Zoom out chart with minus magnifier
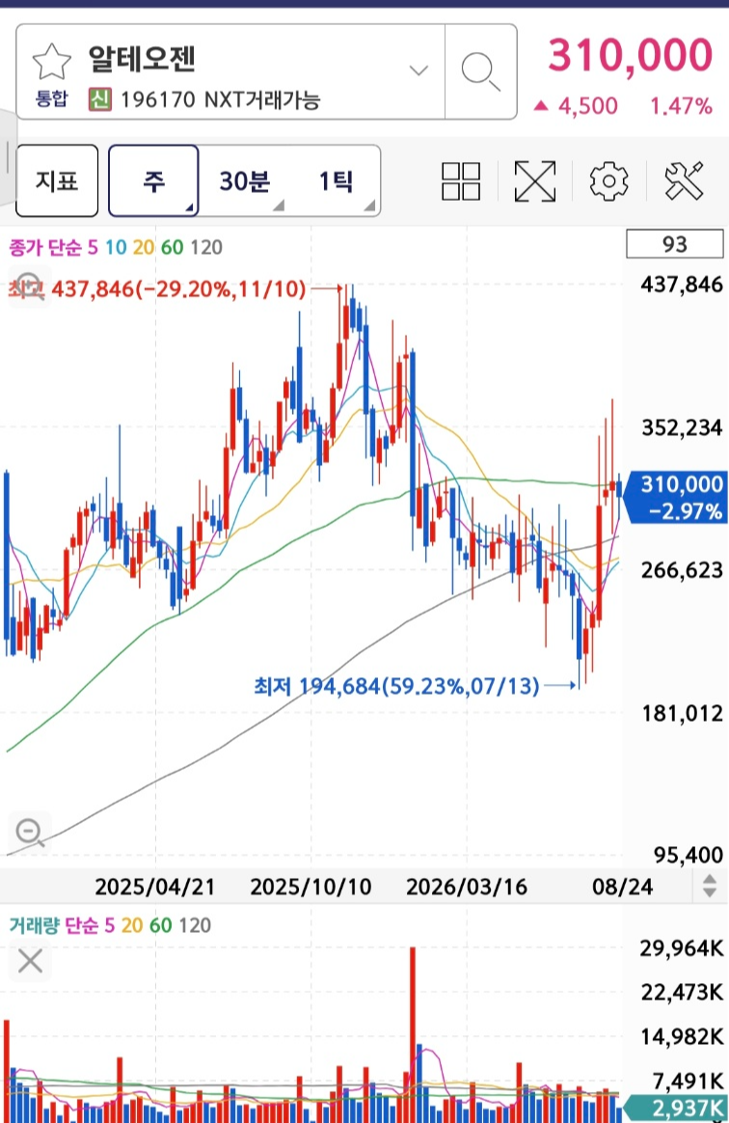 29,832
